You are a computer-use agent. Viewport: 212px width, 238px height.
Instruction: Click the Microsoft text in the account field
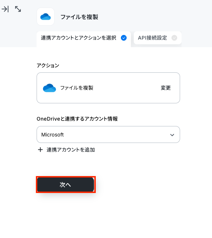(52, 135)
